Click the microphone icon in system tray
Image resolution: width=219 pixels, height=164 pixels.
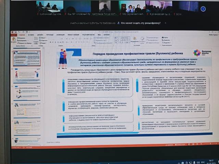click(194, 163)
